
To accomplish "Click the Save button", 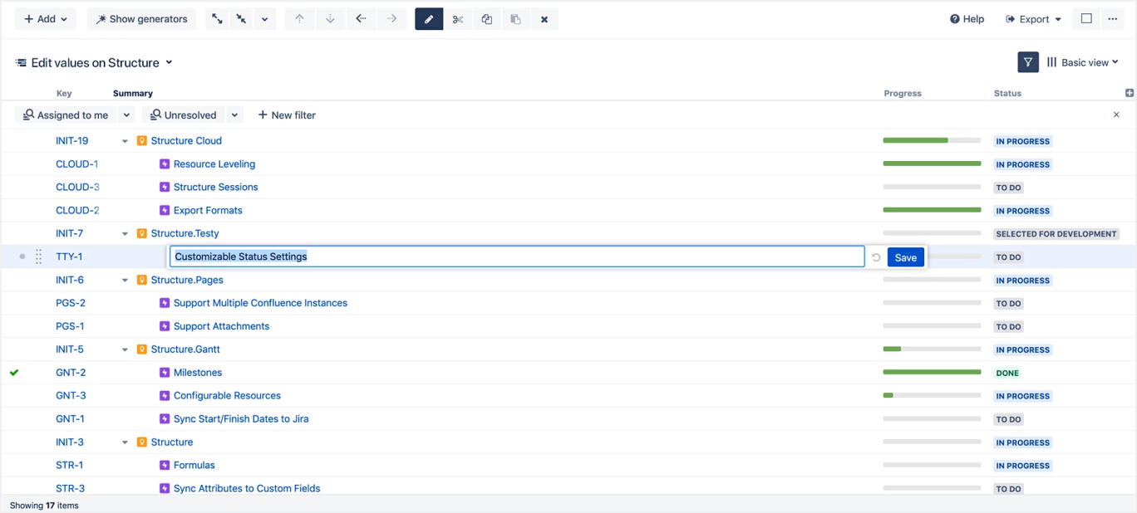I will (905, 257).
